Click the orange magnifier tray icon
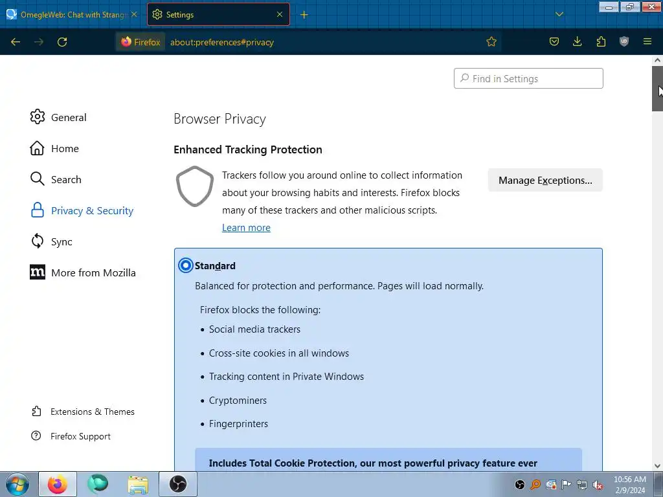The image size is (663, 497). pos(535,485)
